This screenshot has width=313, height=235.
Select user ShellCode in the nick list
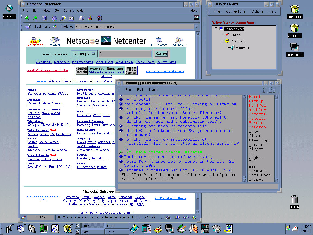tap(259, 175)
